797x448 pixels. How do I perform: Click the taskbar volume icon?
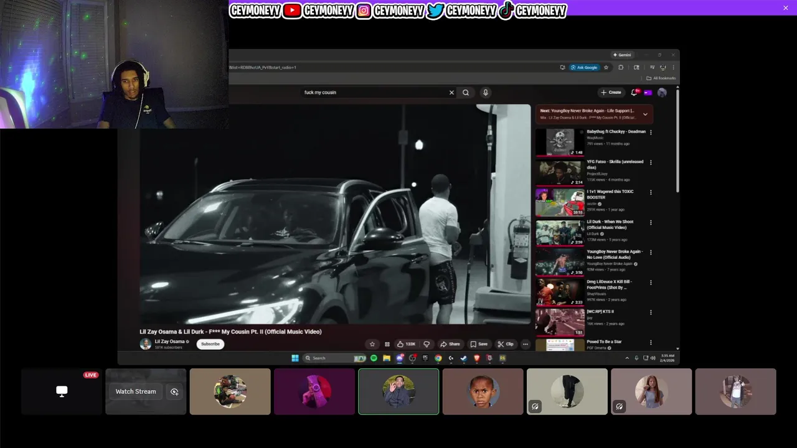tap(653, 358)
